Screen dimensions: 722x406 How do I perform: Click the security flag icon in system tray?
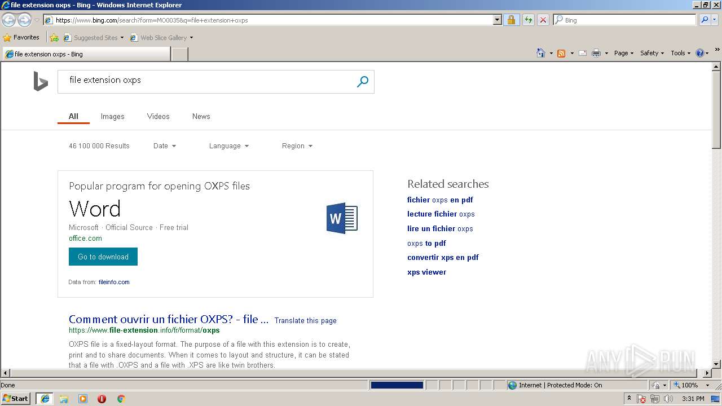tap(641, 399)
